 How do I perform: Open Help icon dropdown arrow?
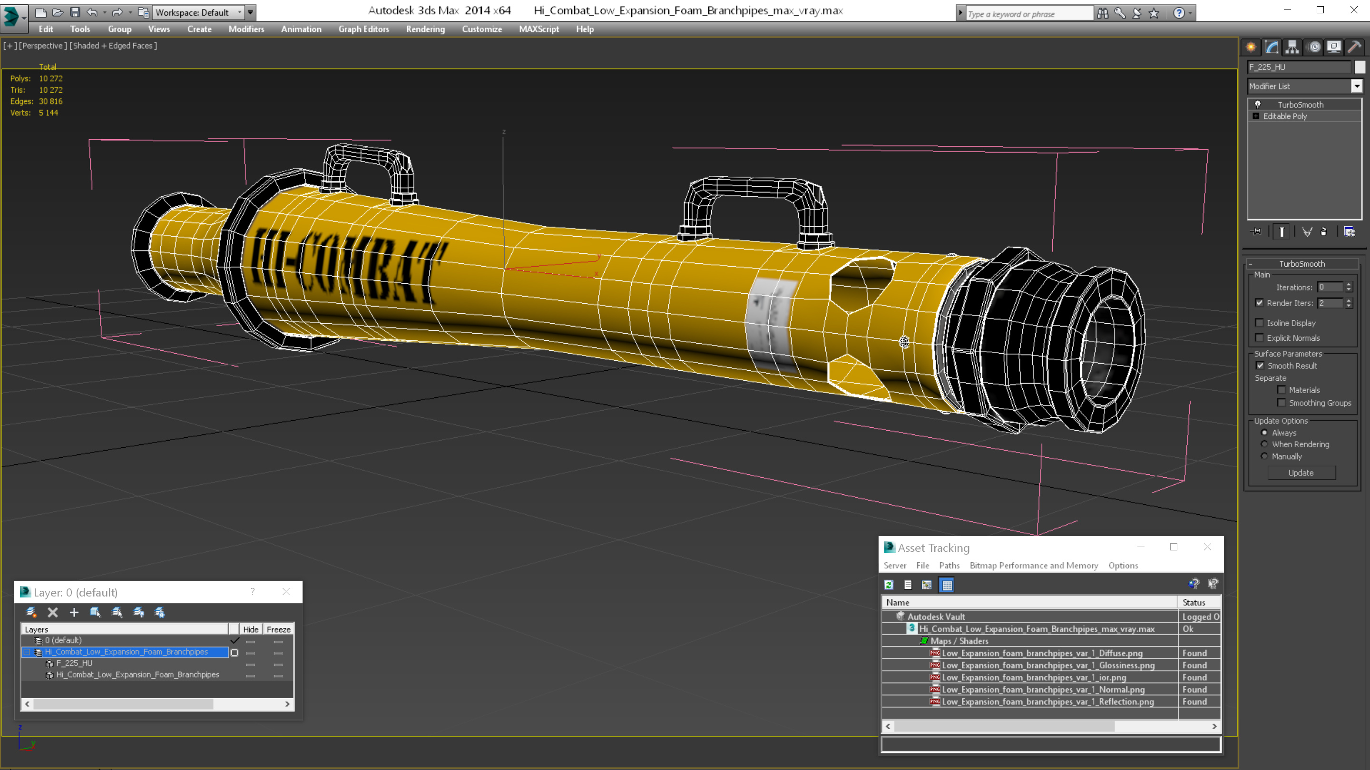click(x=1190, y=13)
